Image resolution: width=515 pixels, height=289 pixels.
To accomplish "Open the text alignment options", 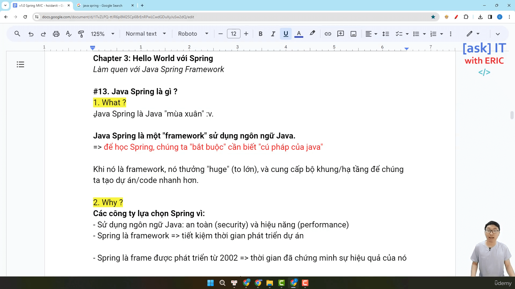I will [371, 34].
